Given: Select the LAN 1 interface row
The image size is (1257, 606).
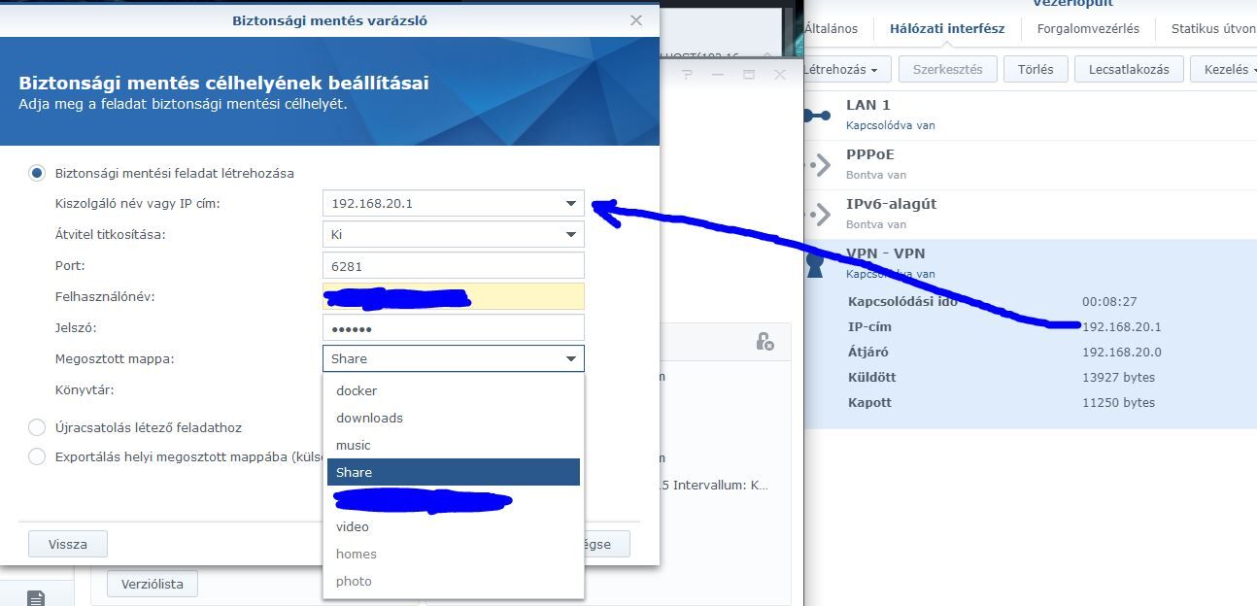Looking at the screenshot, I should [1031, 115].
